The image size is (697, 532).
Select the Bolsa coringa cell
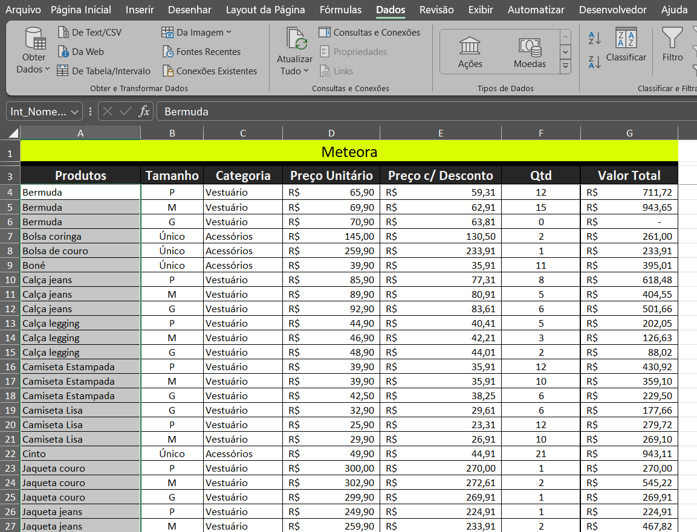80,236
